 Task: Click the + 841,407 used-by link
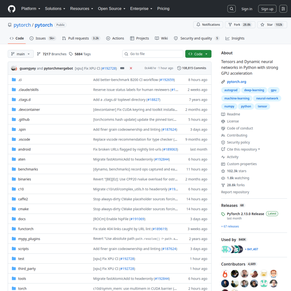pyautogui.click(x=251, y=249)
